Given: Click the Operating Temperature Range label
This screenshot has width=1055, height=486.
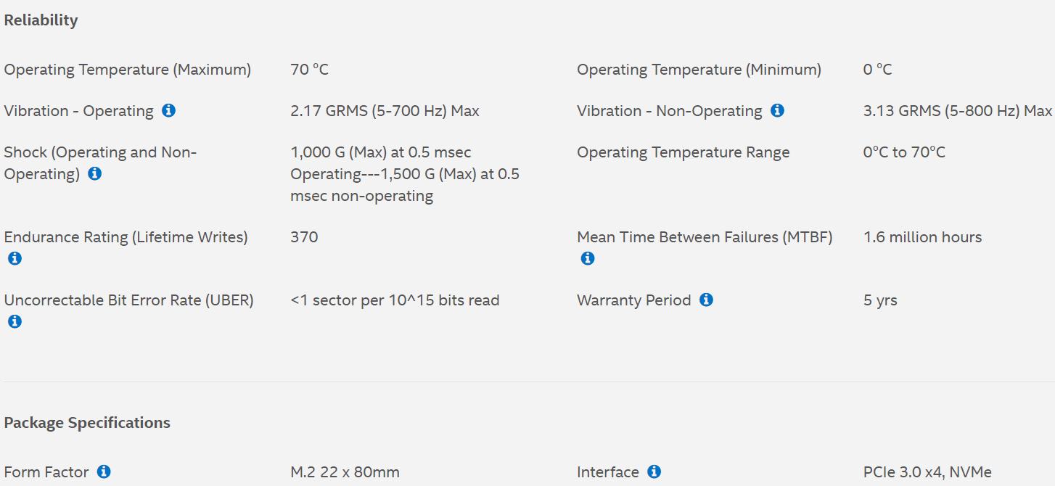Looking at the screenshot, I should (x=683, y=152).
